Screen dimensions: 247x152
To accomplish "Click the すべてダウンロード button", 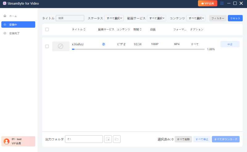I will (x=226, y=139).
